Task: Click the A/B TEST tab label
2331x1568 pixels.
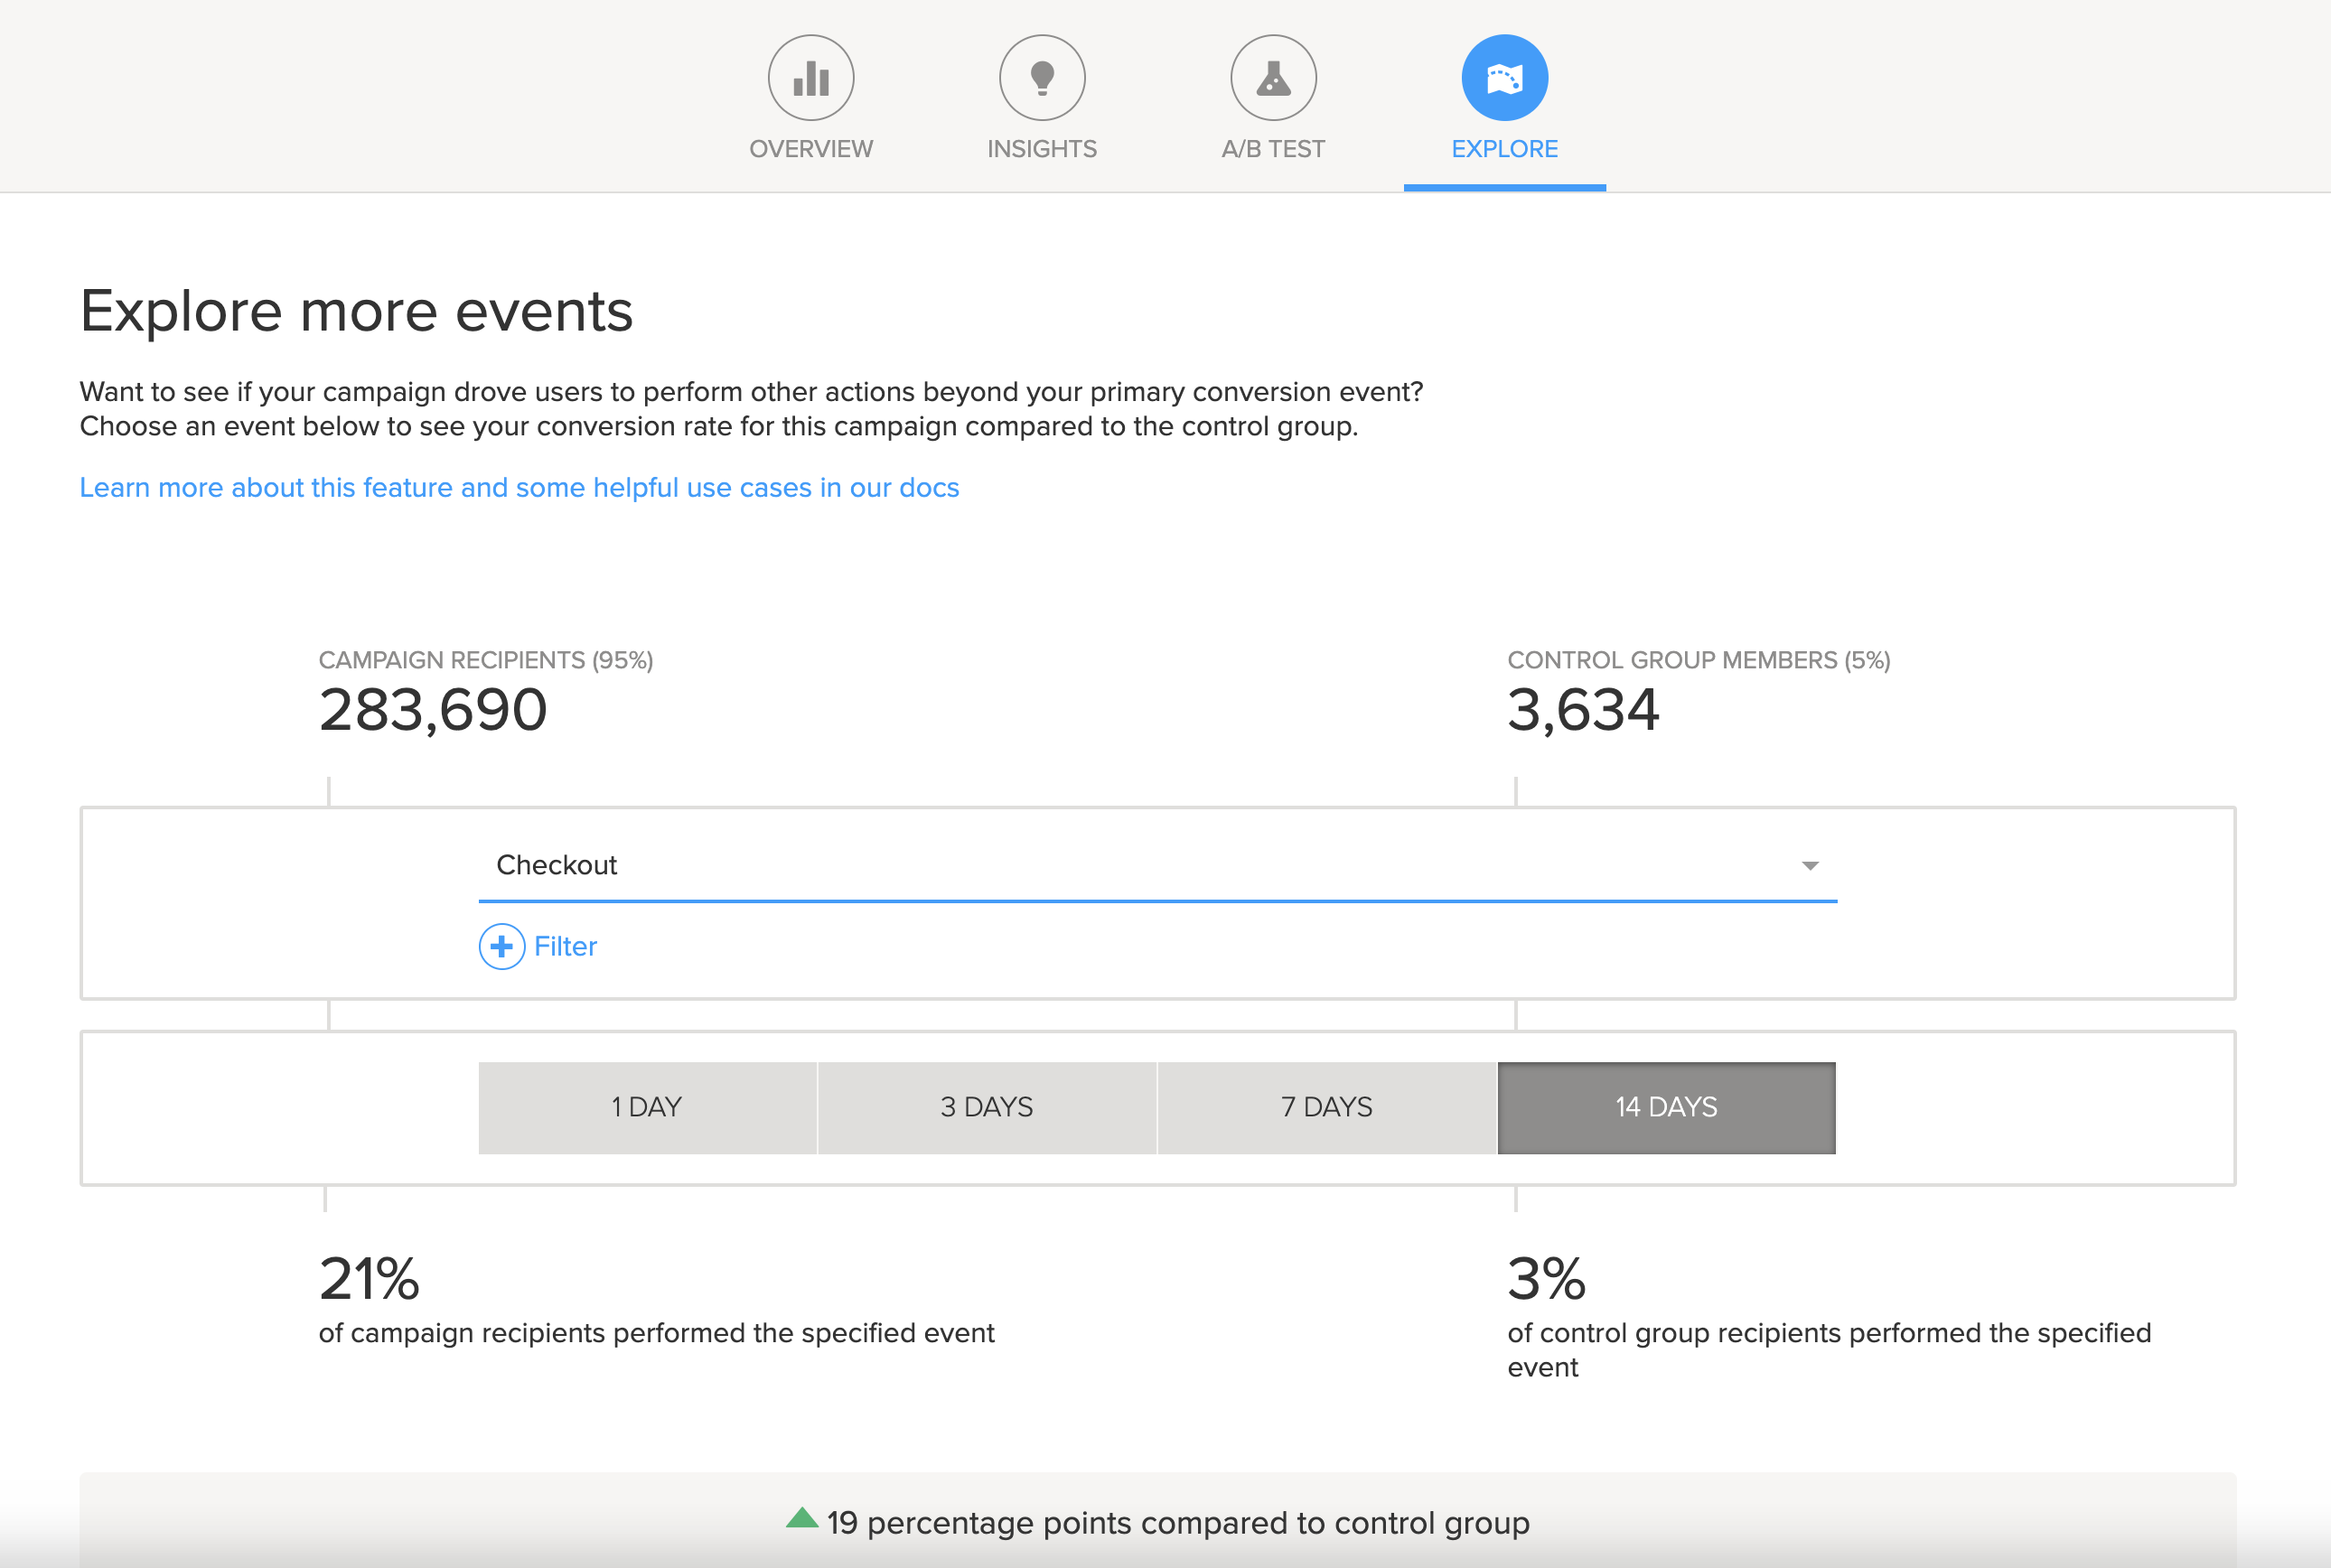Action: tap(1273, 149)
